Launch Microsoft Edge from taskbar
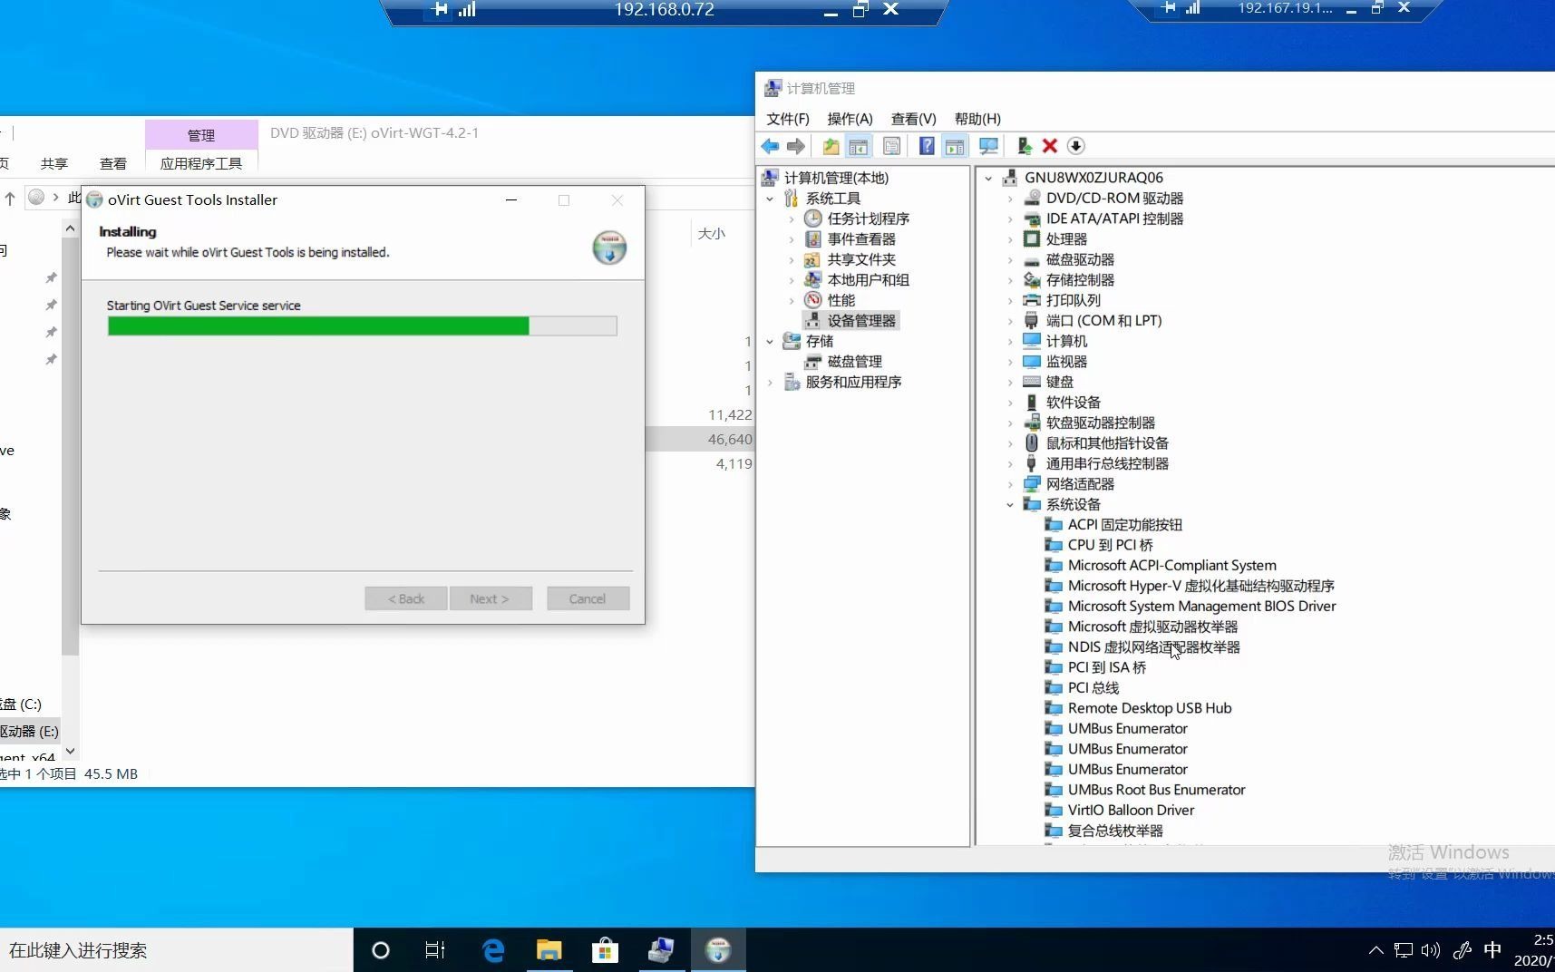This screenshot has width=1555, height=972. tap(492, 949)
